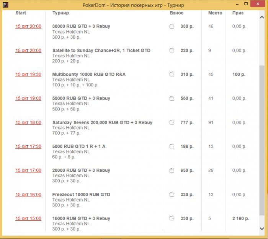Select '30000 RUB GTD + 3 Rebuy' title

point(81,26)
